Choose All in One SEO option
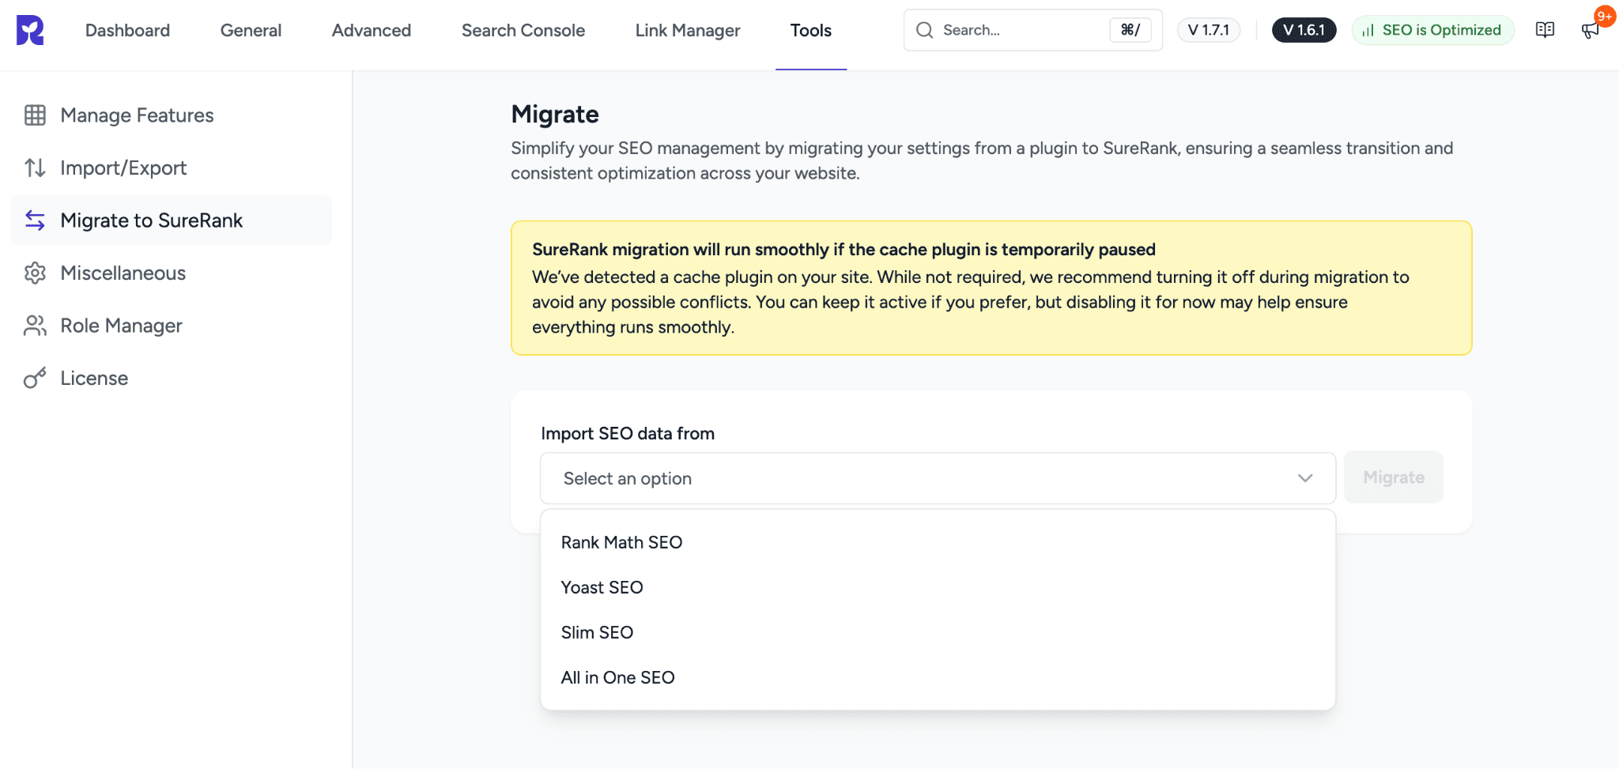 [938, 677]
